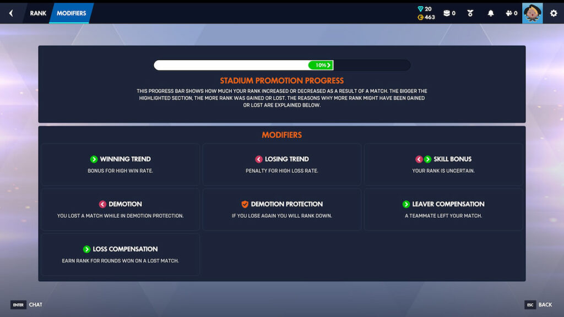
Task: Expand the 10% progress marker chevron
Action: pos(328,64)
